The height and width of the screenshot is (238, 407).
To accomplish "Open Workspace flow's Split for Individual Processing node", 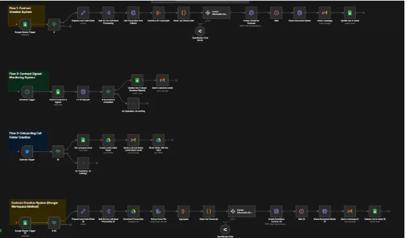I will [108, 211].
